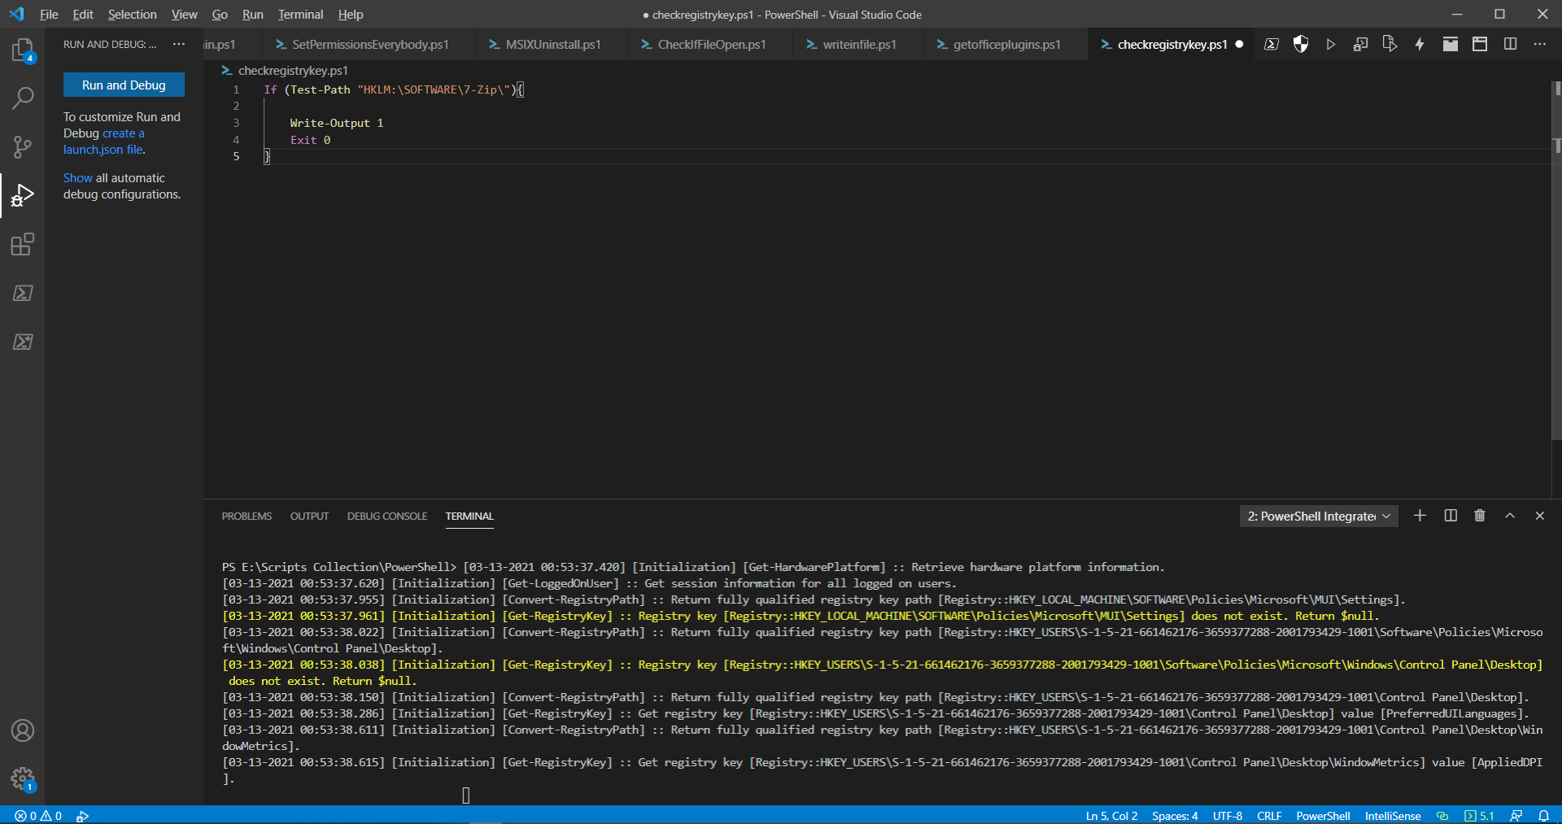The image size is (1562, 824).
Task: Open the Search view in activity bar
Action: [x=22, y=98]
